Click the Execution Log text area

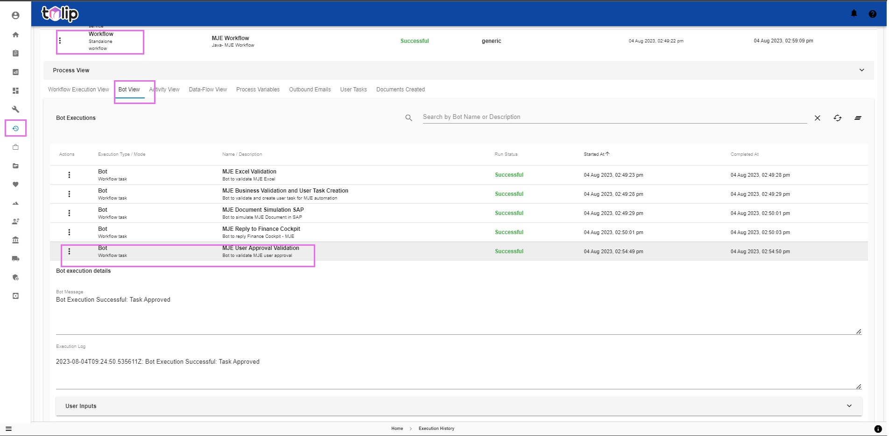click(x=459, y=369)
